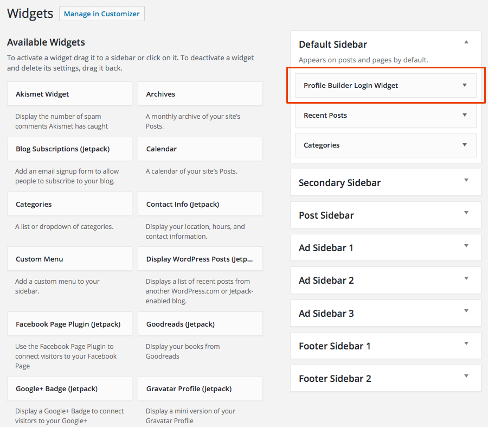488x427 pixels.
Task: Click the Manage in Customizer button
Action: click(x=101, y=14)
